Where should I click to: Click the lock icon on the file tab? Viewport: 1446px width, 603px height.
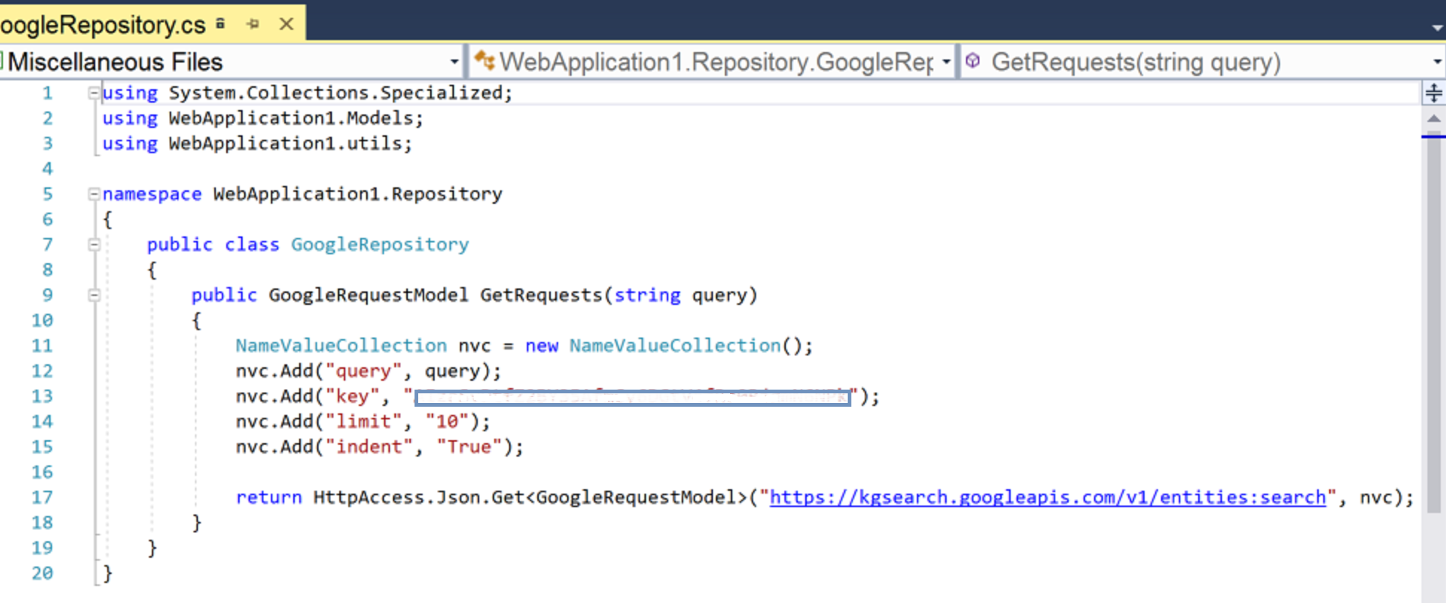coord(220,24)
